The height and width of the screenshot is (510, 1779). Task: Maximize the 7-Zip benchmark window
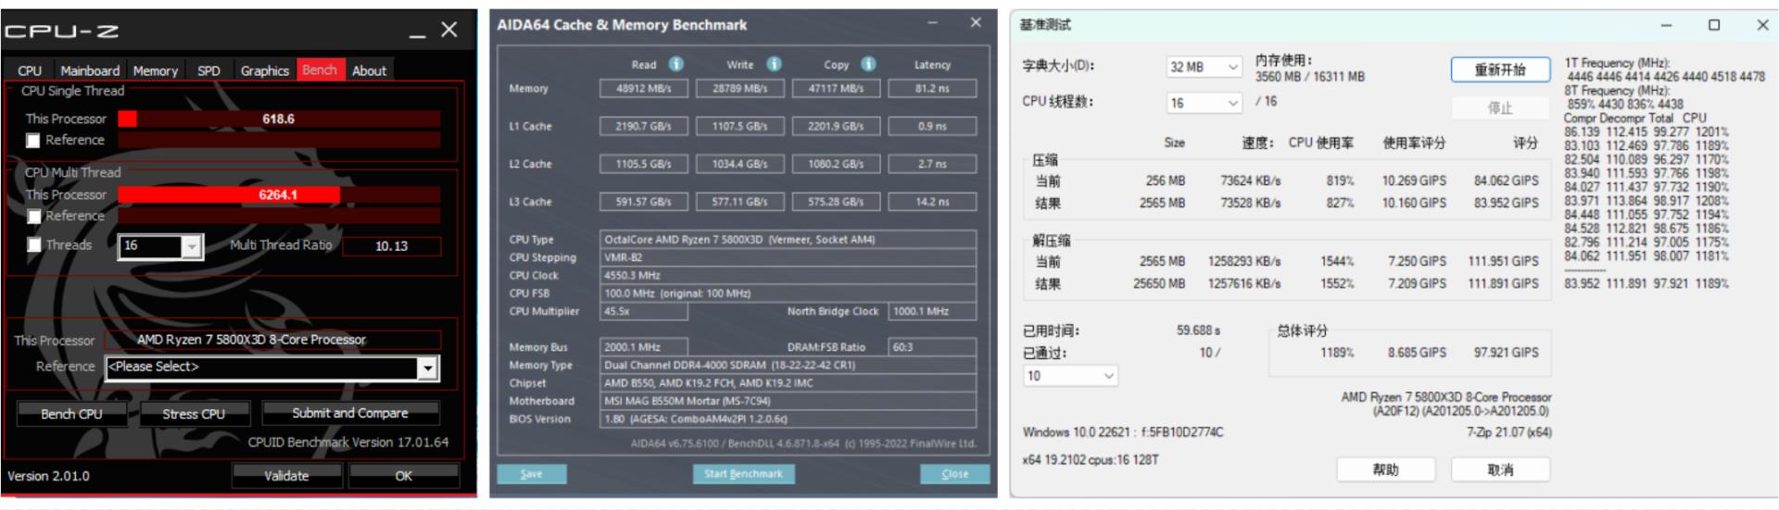coord(1714,25)
